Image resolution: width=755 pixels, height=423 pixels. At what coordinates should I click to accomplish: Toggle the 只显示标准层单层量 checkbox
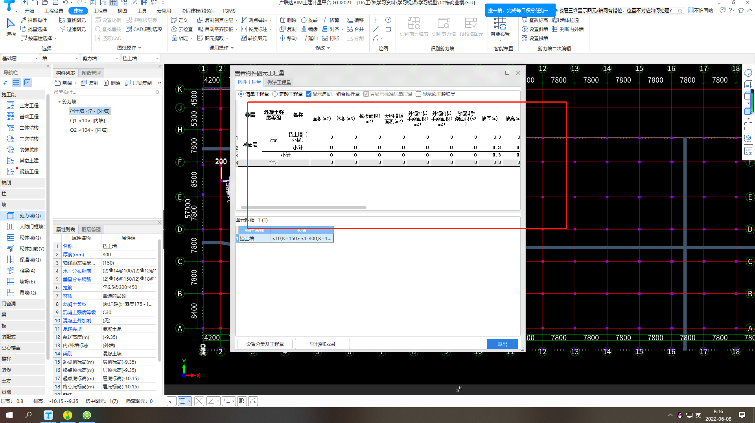(366, 94)
